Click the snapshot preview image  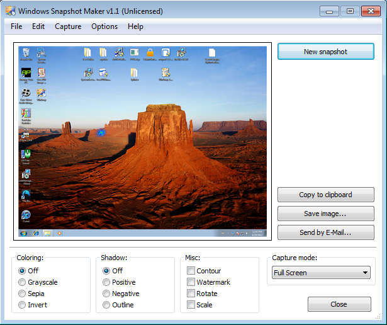pyautogui.click(x=142, y=141)
